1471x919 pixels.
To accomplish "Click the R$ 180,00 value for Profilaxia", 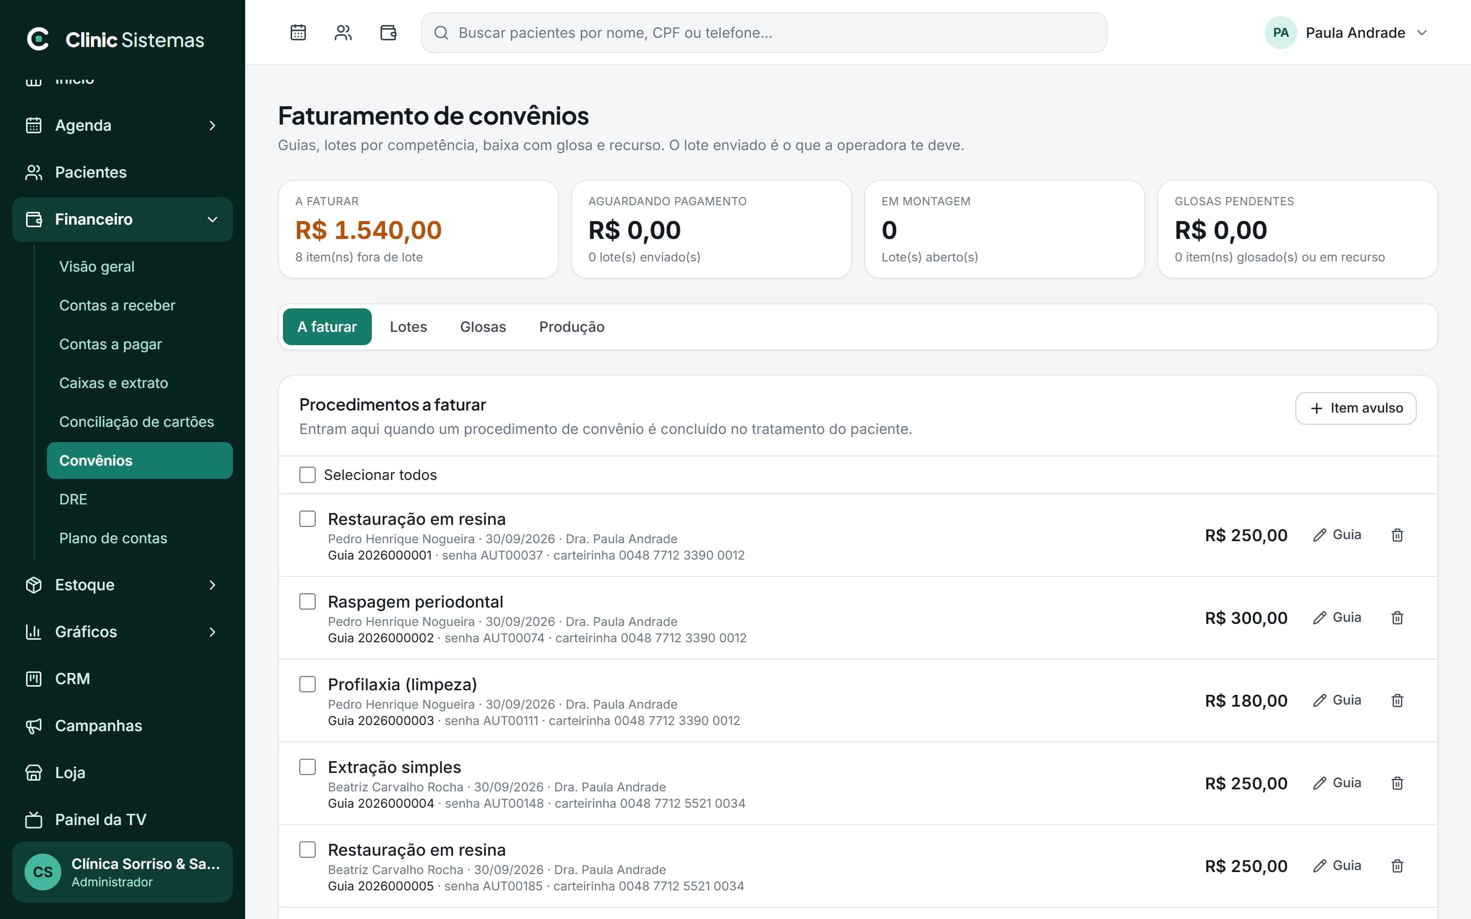I will click(x=1246, y=701).
